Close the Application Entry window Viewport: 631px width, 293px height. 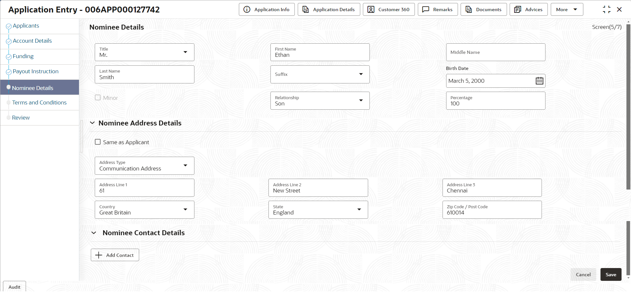(x=619, y=10)
